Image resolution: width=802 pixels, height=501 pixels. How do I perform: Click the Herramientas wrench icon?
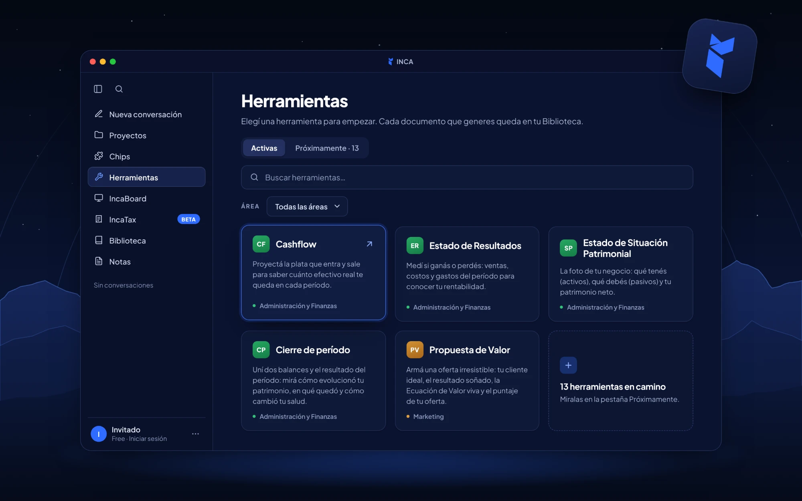tap(99, 177)
